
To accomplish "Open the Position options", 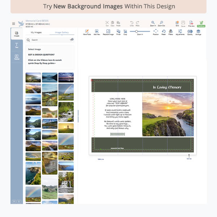I will [x=156, y=32].
